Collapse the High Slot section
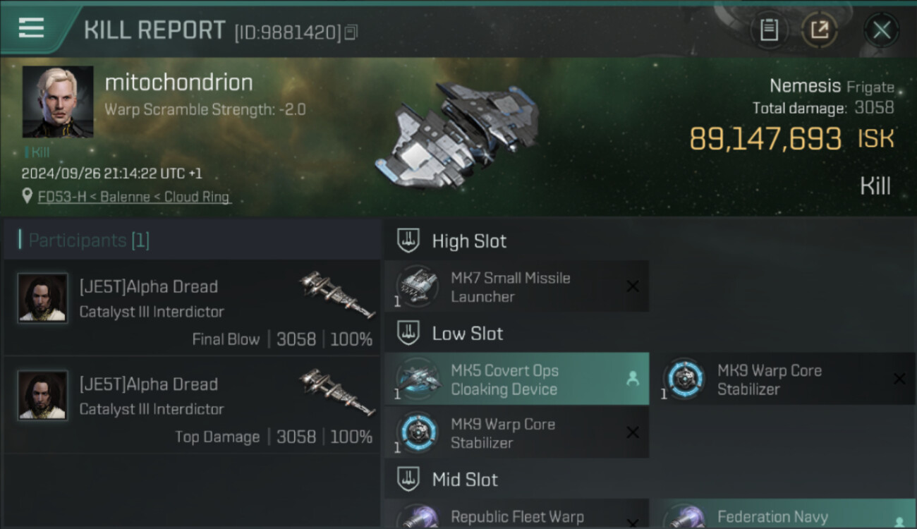 408,241
